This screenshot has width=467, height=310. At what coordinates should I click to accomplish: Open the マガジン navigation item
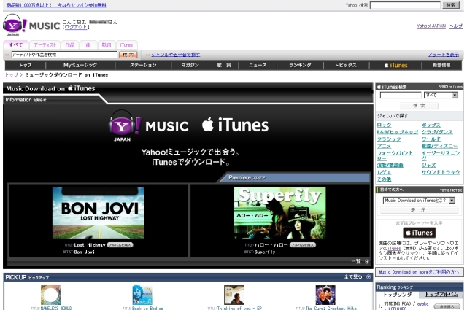[x=190, y=65]
